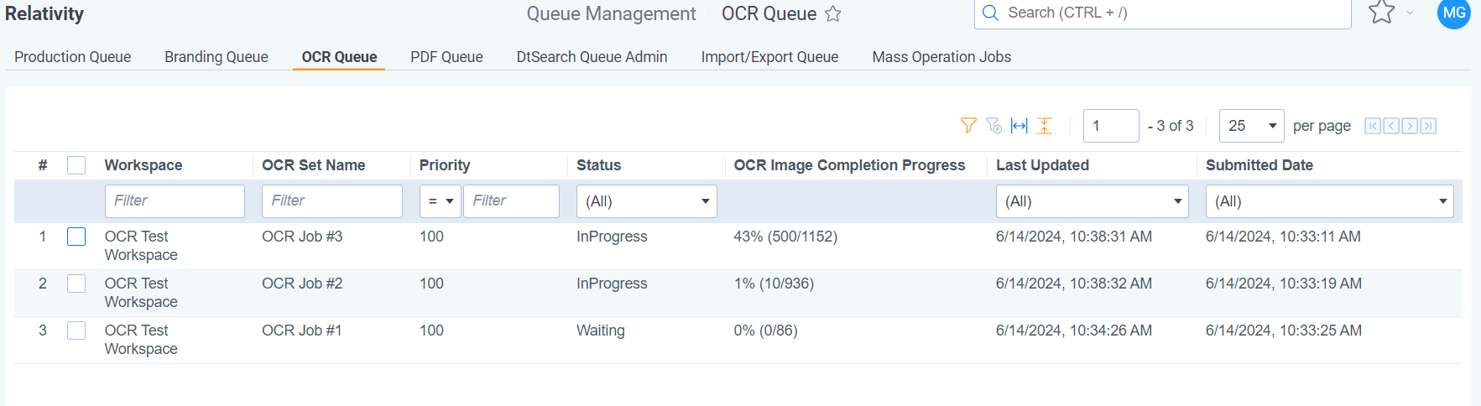The width and height of the screenshot is (1481, 406).
Task: Check the OCR Job #1 row checkbox
Action: coord(76,331)
